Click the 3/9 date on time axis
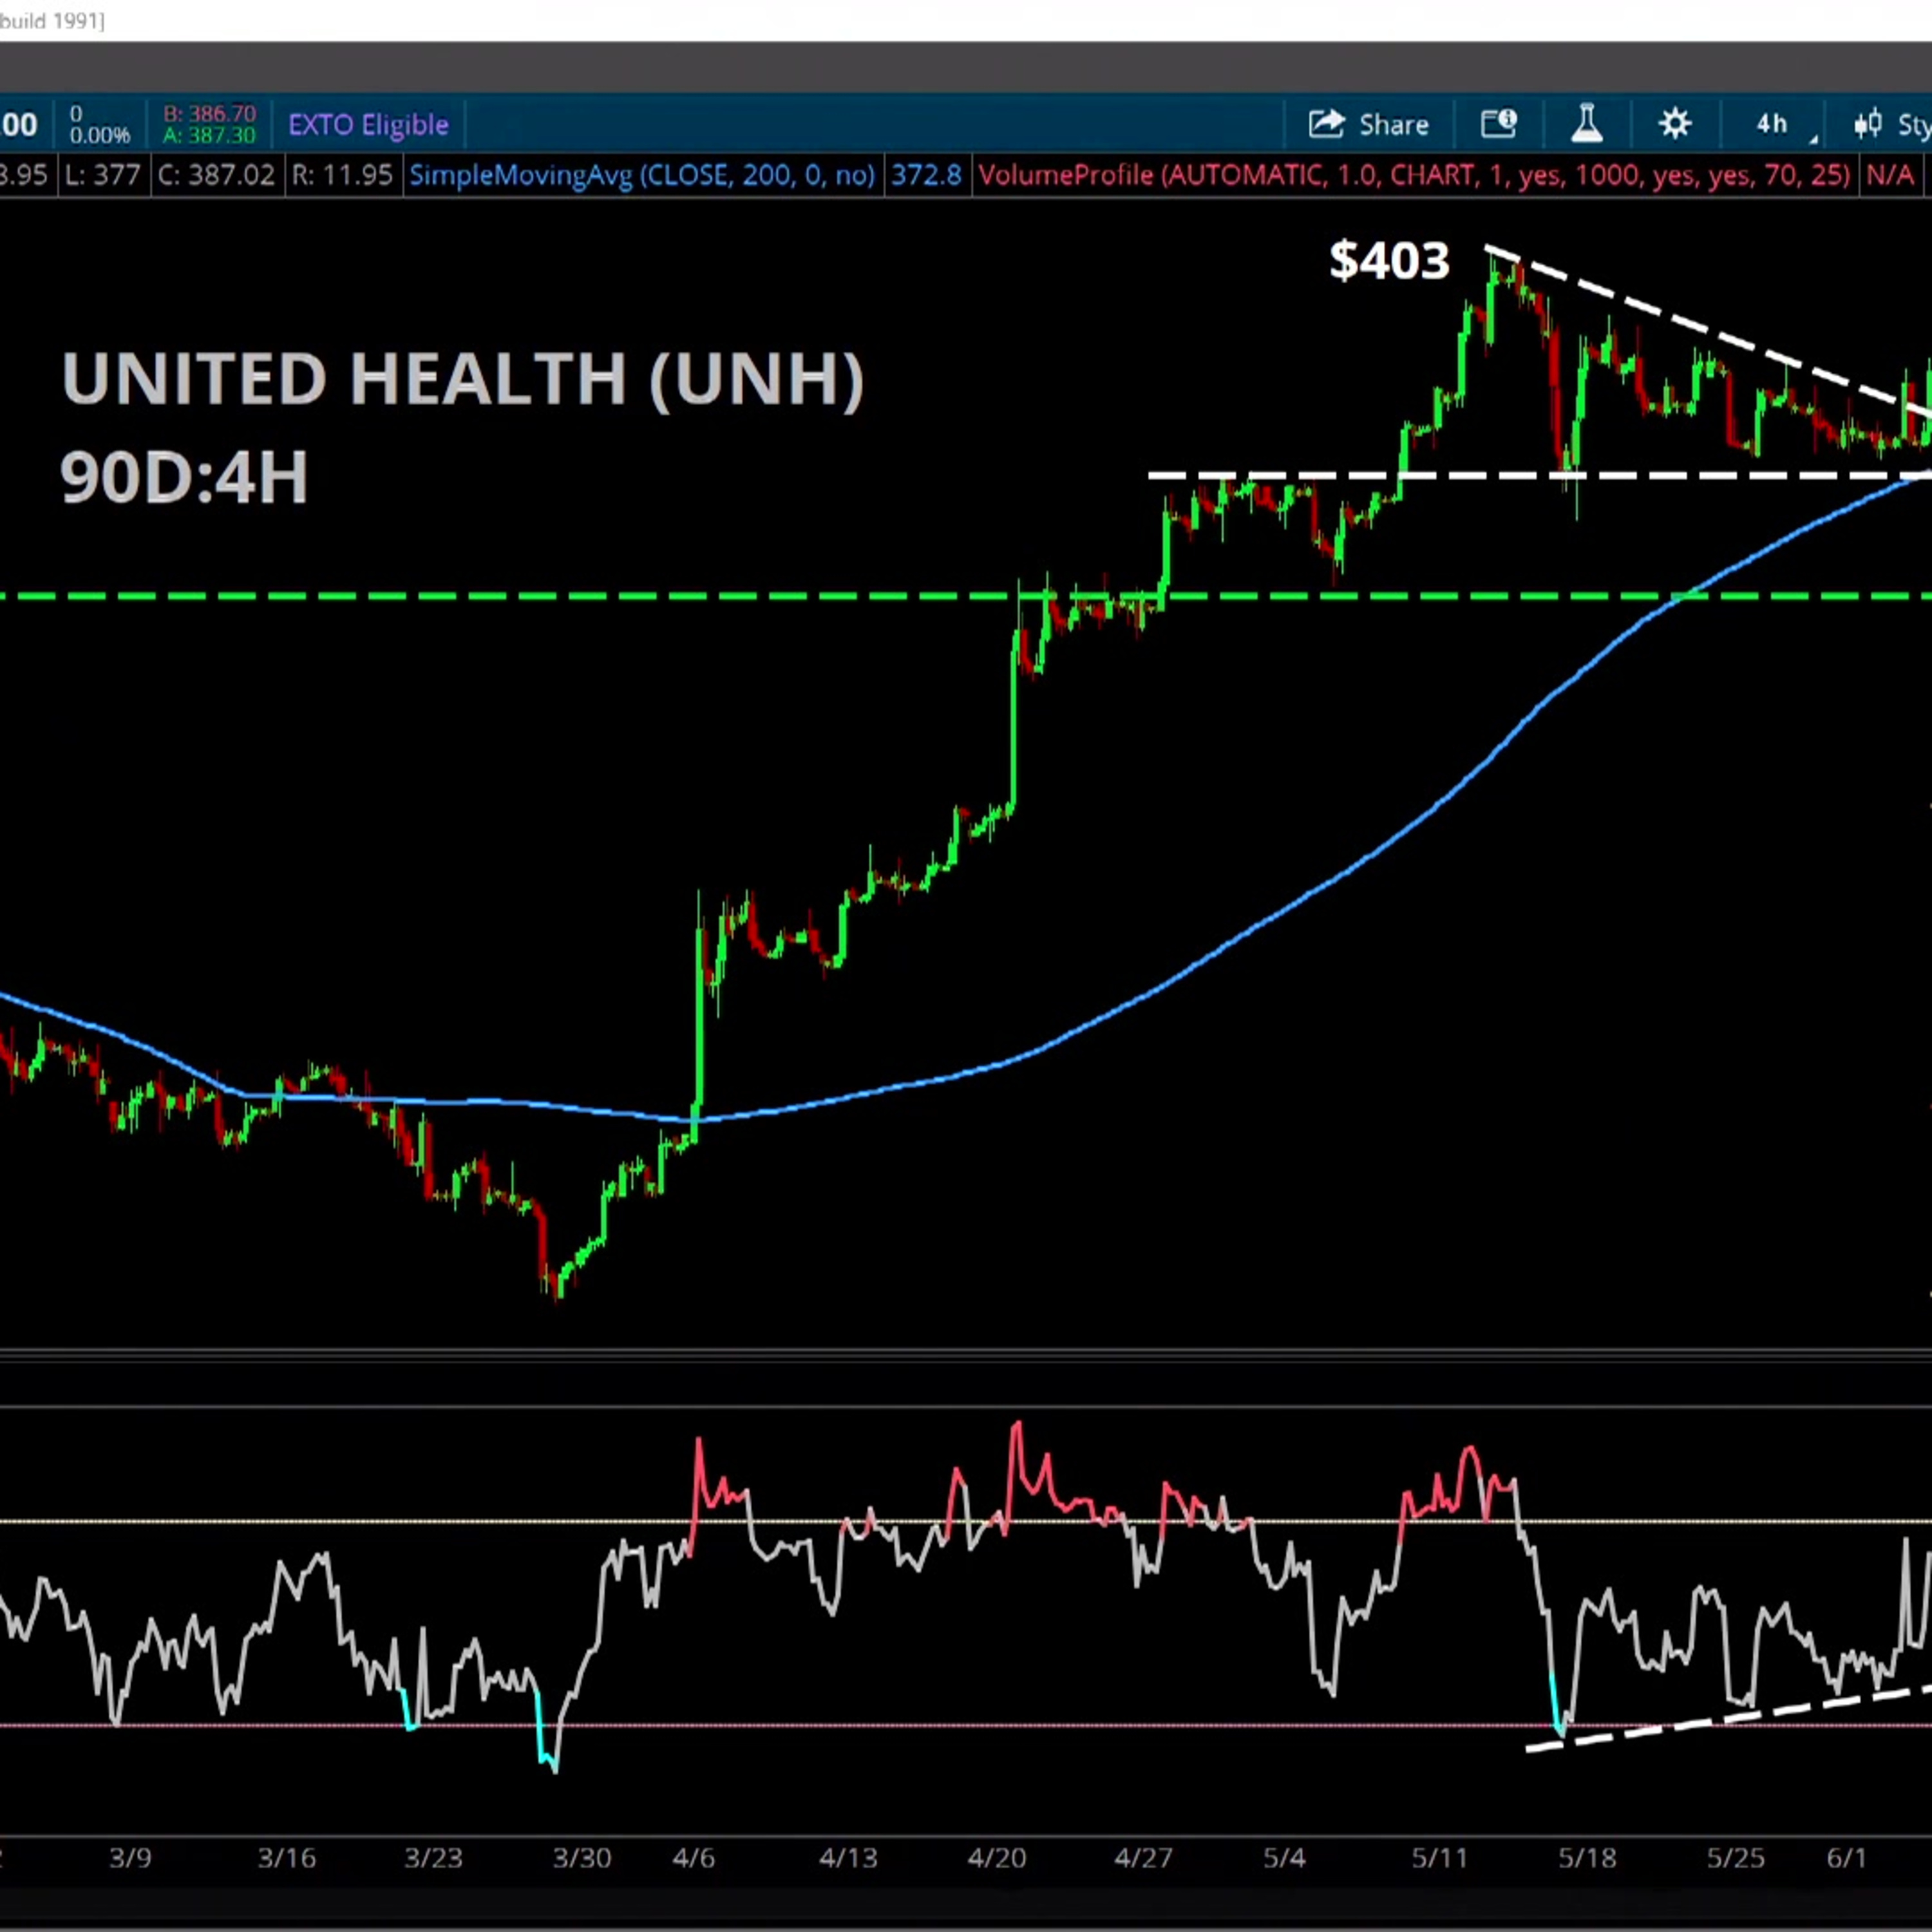 (130, 1858)
